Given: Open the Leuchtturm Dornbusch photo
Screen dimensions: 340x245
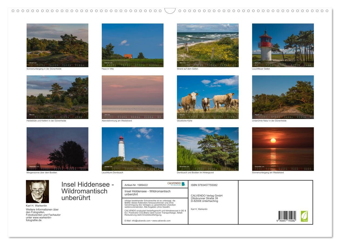Looking at the screenshot, I should pyautogui.click(x=132, y=149).
